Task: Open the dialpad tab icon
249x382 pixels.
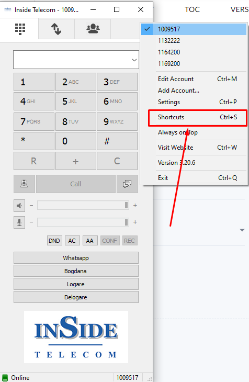Action: (20, 29)
